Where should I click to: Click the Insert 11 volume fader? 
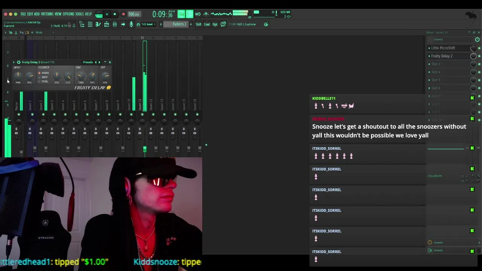coord(145,149)
